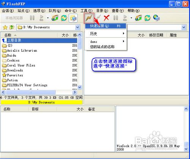Viewport: 190px width, 159px height.
Task: Toggle the switch to remote browser icon
Action: point(73,18)
